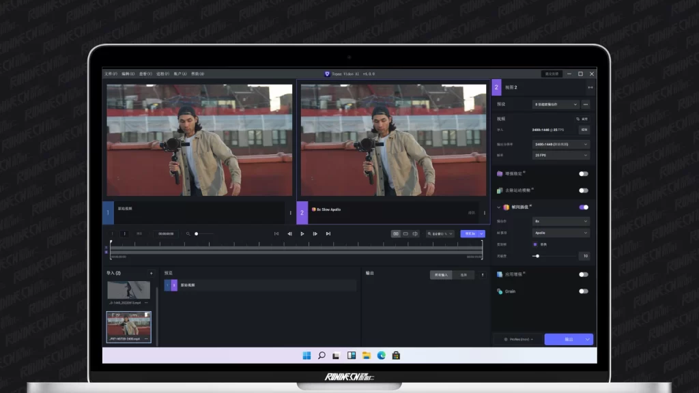The height and width of the screenshot is (393, 699).
Task: Select the side-by-side view layout icon
Action: 395,233
